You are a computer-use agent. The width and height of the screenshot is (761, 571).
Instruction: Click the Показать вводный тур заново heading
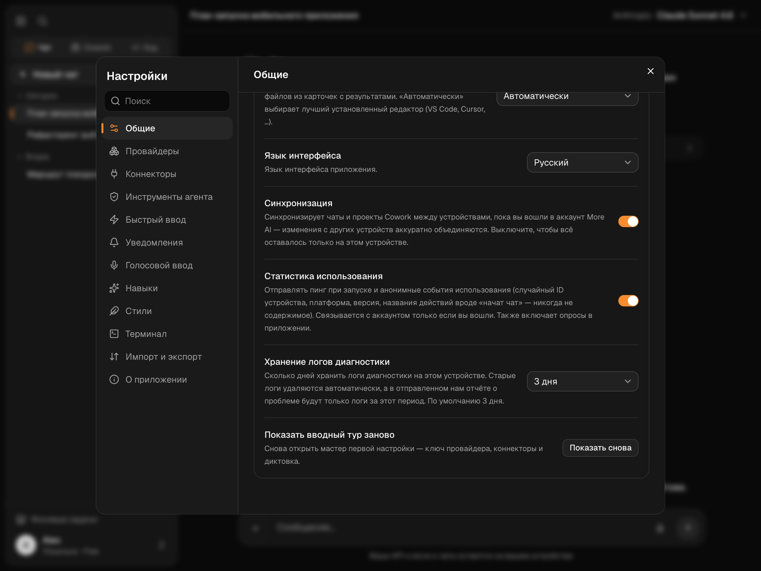pyautogui.click(x=329, y=435)
